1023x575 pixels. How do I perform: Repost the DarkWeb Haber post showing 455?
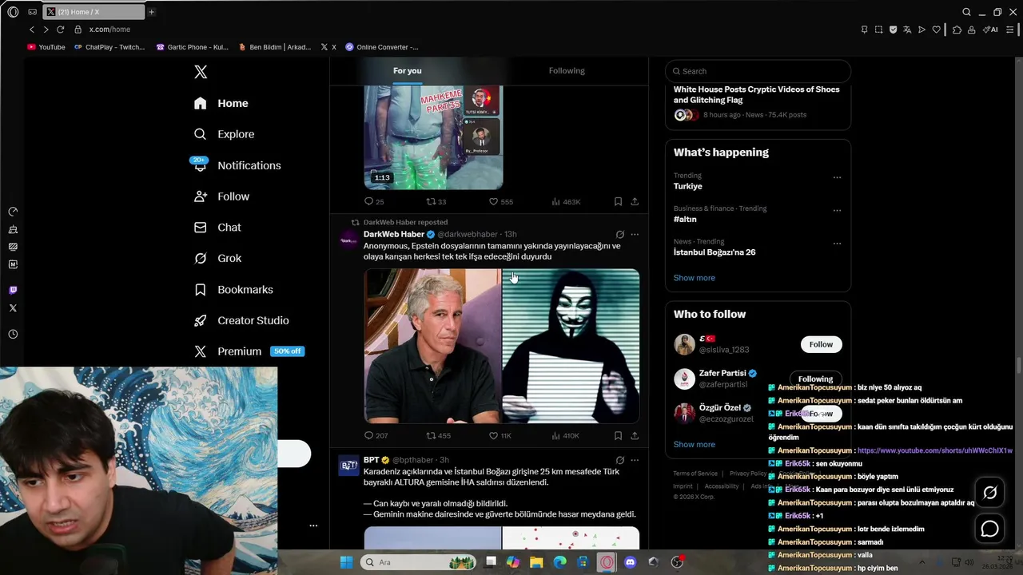438,436
